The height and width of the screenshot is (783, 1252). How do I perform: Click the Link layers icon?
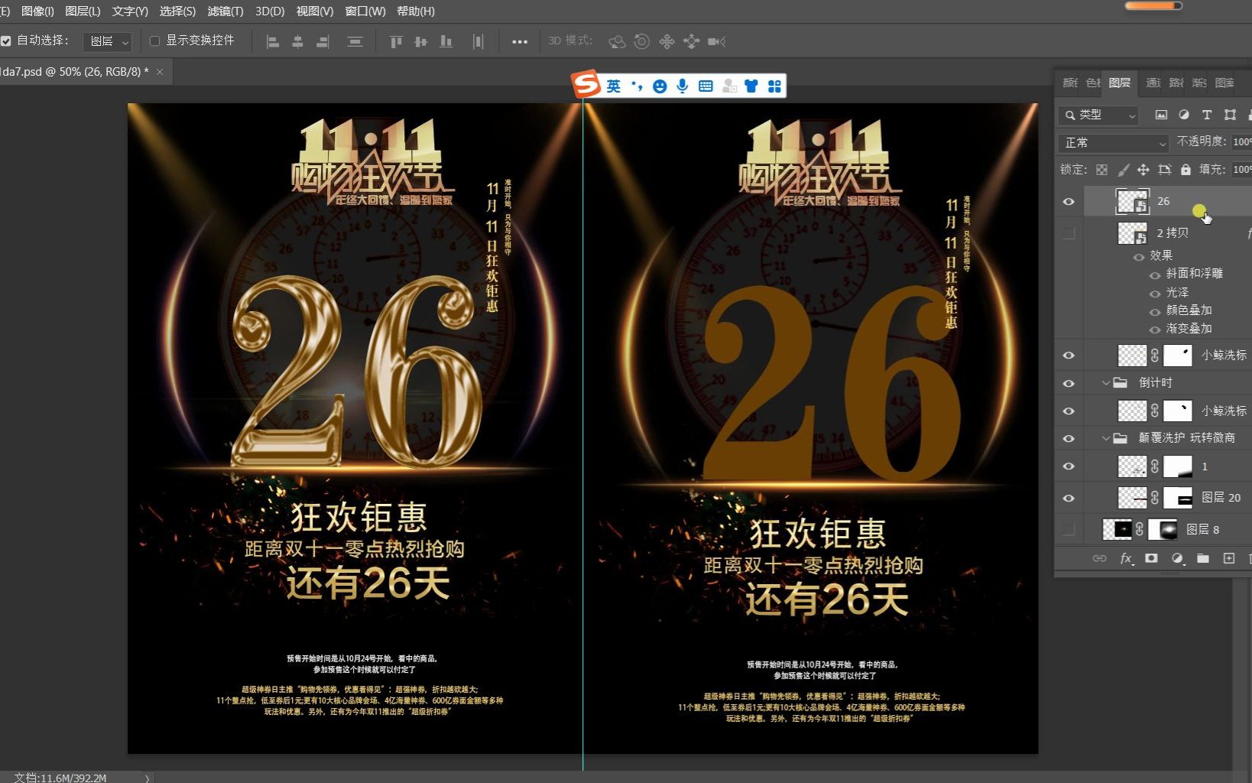(x=1100, y=559)
